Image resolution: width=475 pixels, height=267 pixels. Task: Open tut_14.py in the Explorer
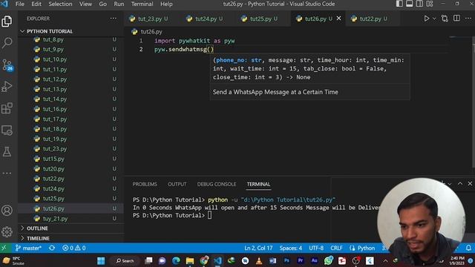[x=71, y=99]
